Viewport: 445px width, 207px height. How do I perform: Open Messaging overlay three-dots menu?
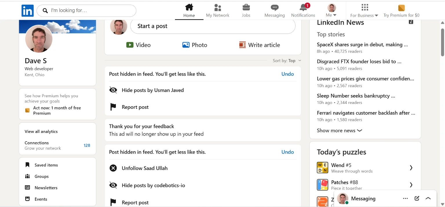pyautogui.click(x=405, y=198)
